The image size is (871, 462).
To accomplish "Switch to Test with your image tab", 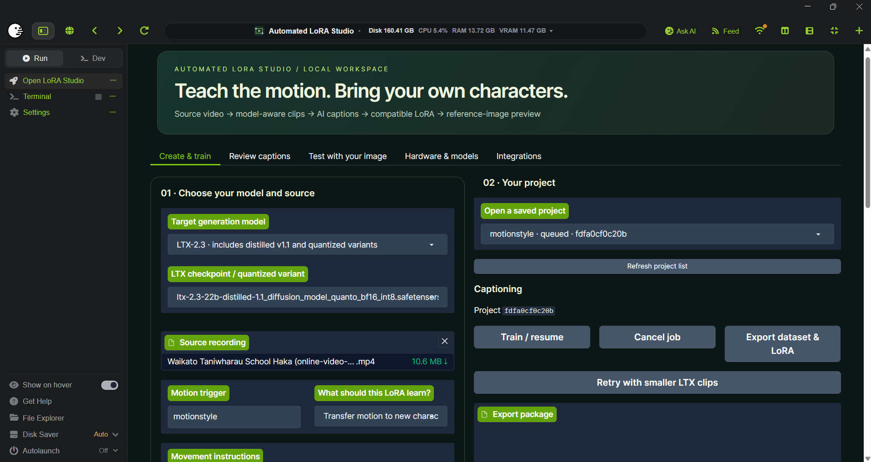I will tap(348, 156).
